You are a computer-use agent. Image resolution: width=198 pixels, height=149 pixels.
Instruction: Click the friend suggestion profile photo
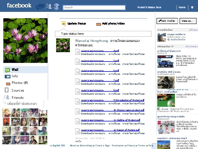(x=162, y=37)
